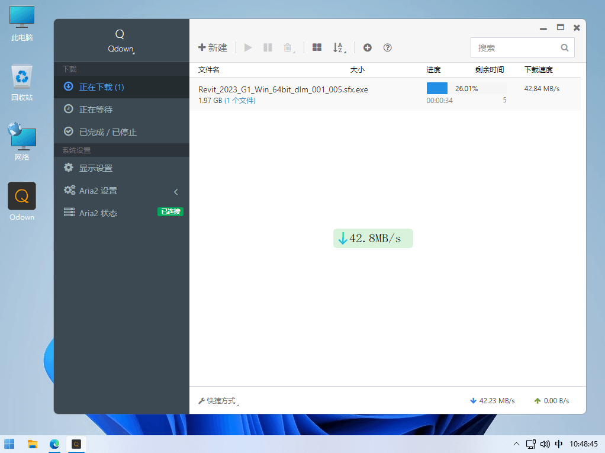Open help question mark icon
Screen dimensions: 605x453
pyautogui.click(x=387, y=47)
